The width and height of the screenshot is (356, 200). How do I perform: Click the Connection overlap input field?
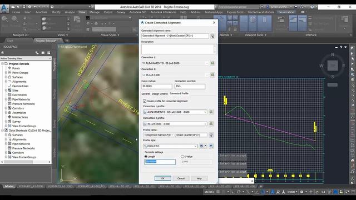tap(190, 87)
